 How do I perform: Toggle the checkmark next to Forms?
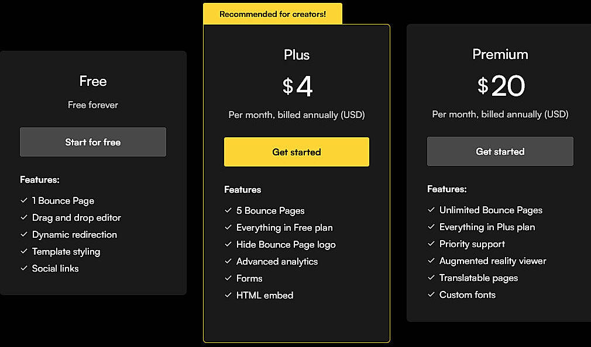click(228, 278)
